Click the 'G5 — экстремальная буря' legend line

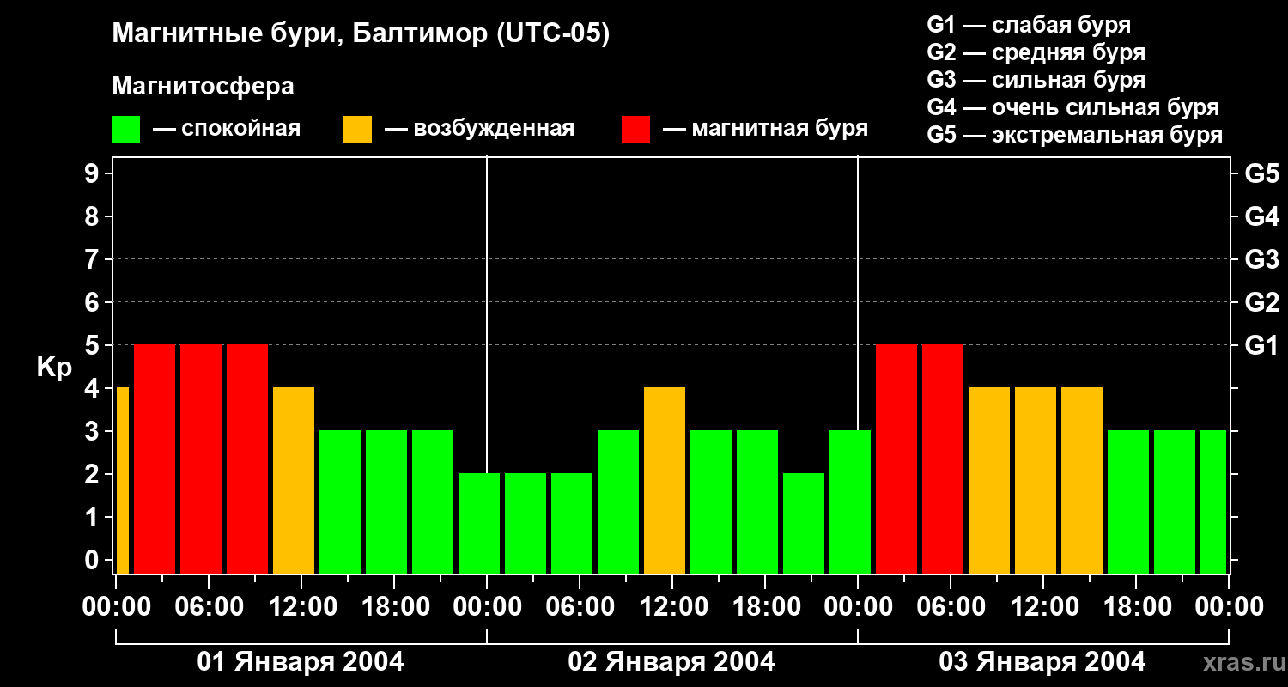(1074, 135)
